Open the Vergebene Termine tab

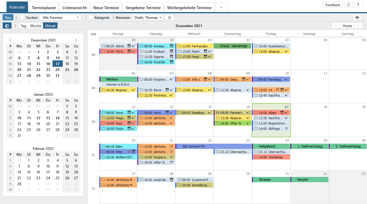point(143,7)
